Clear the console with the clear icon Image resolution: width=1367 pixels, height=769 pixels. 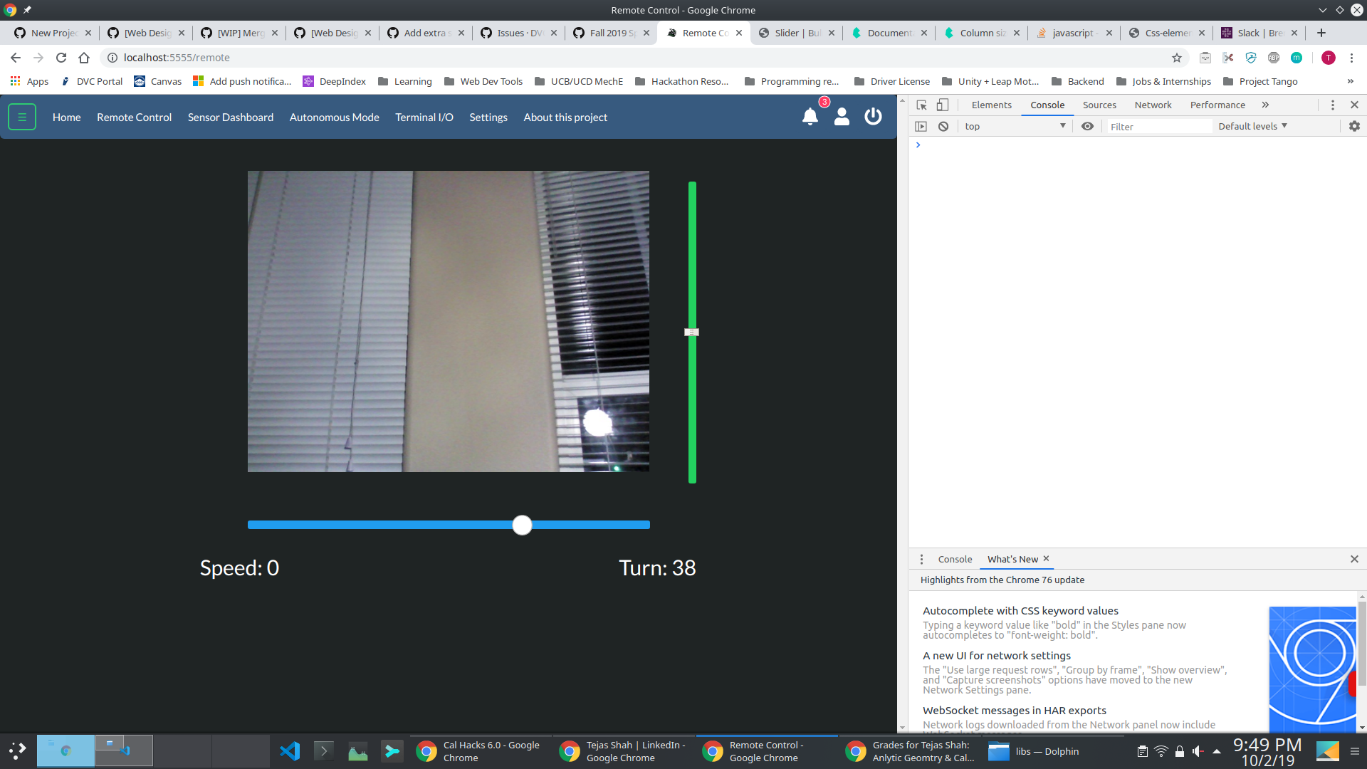coord(944,126)
